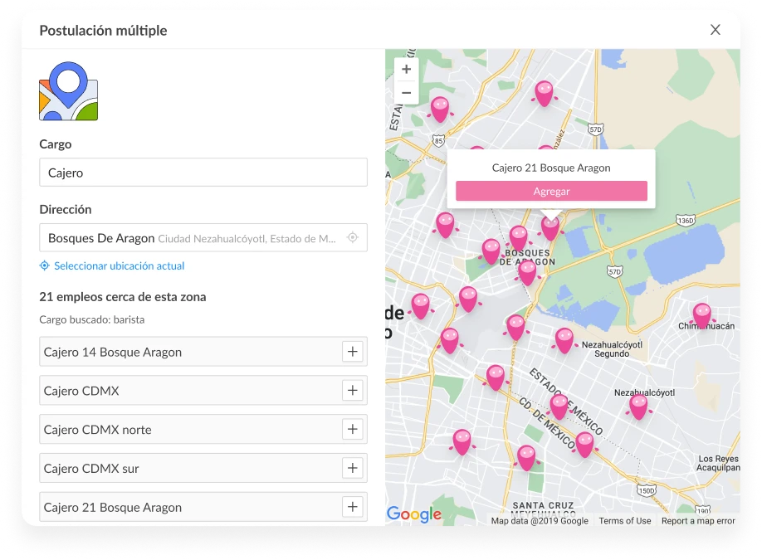Image resolution: width=762 pixels, height=560 pixels.
Task: Click the map location illustration icon above Cargo
Action: click(69, 90)
